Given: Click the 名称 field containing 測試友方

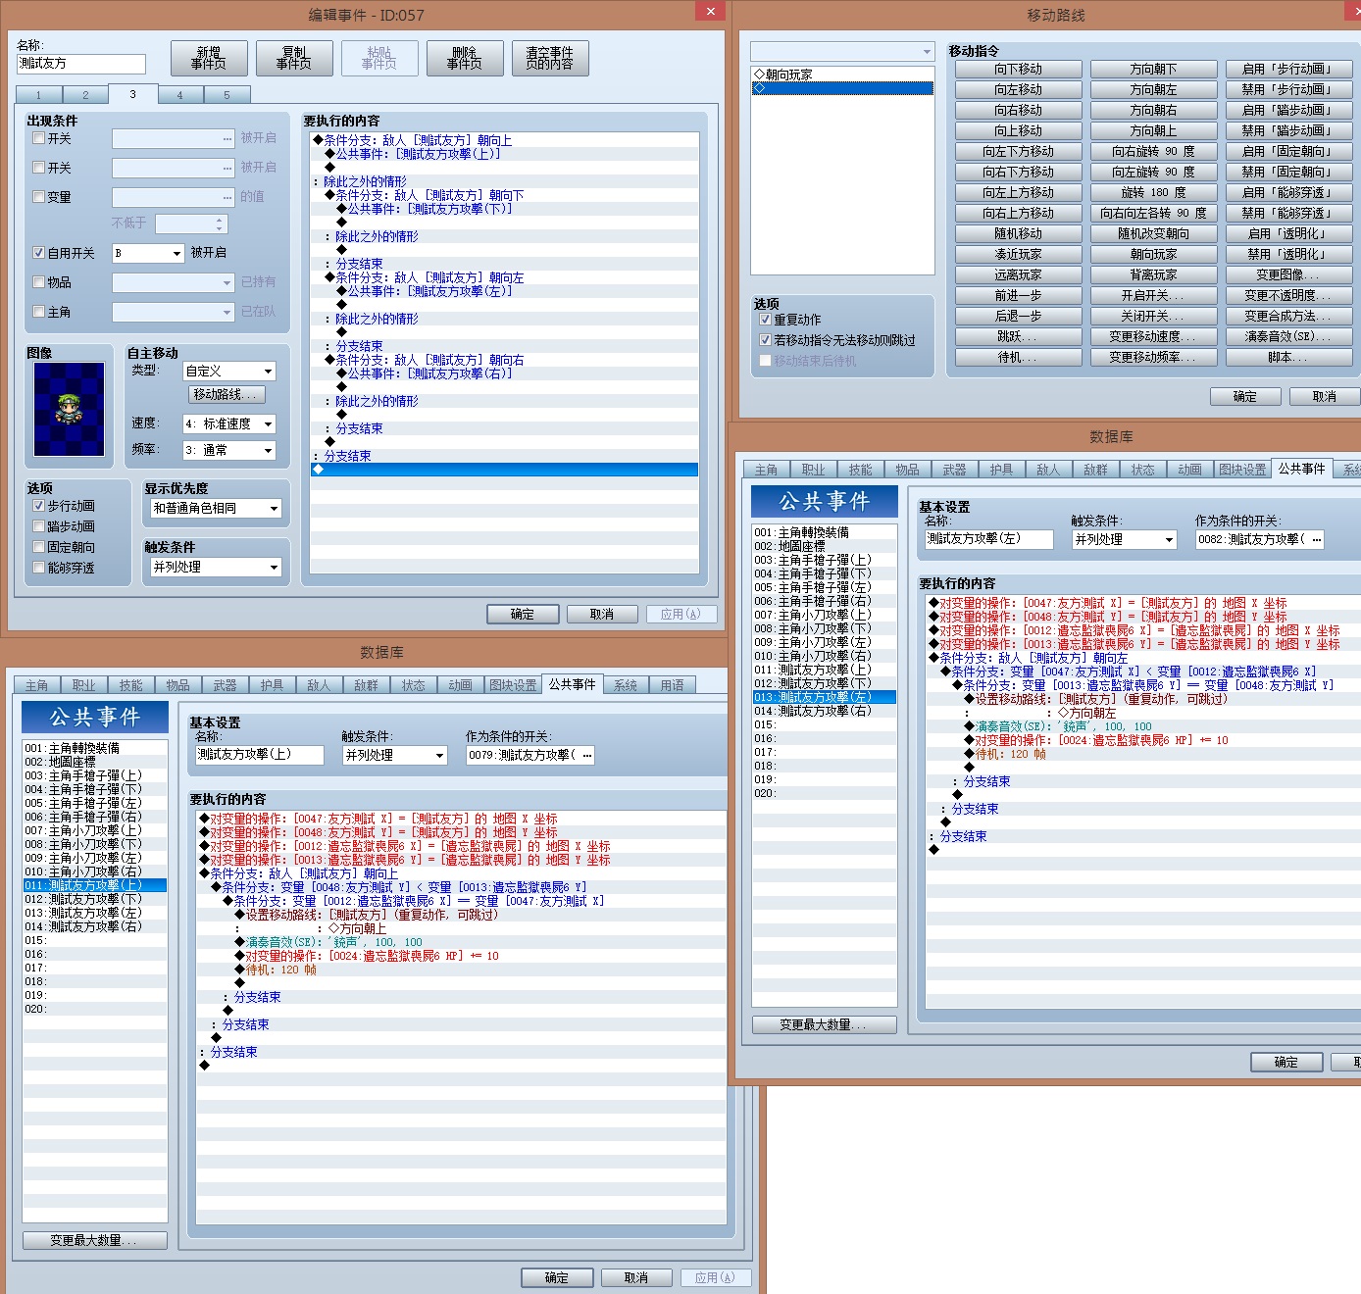Looking at the screenshot, I should coord(81,64).
